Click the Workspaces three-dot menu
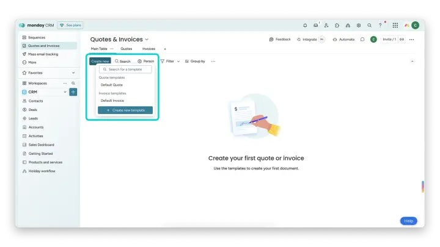The width and height of the screenshot is (440, 247). [x=65, y=83]
